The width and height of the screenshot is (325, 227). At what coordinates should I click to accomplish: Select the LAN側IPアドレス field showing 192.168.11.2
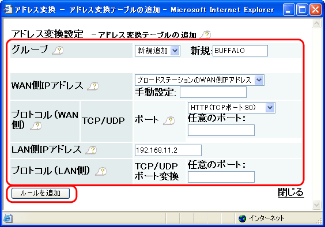168,150
